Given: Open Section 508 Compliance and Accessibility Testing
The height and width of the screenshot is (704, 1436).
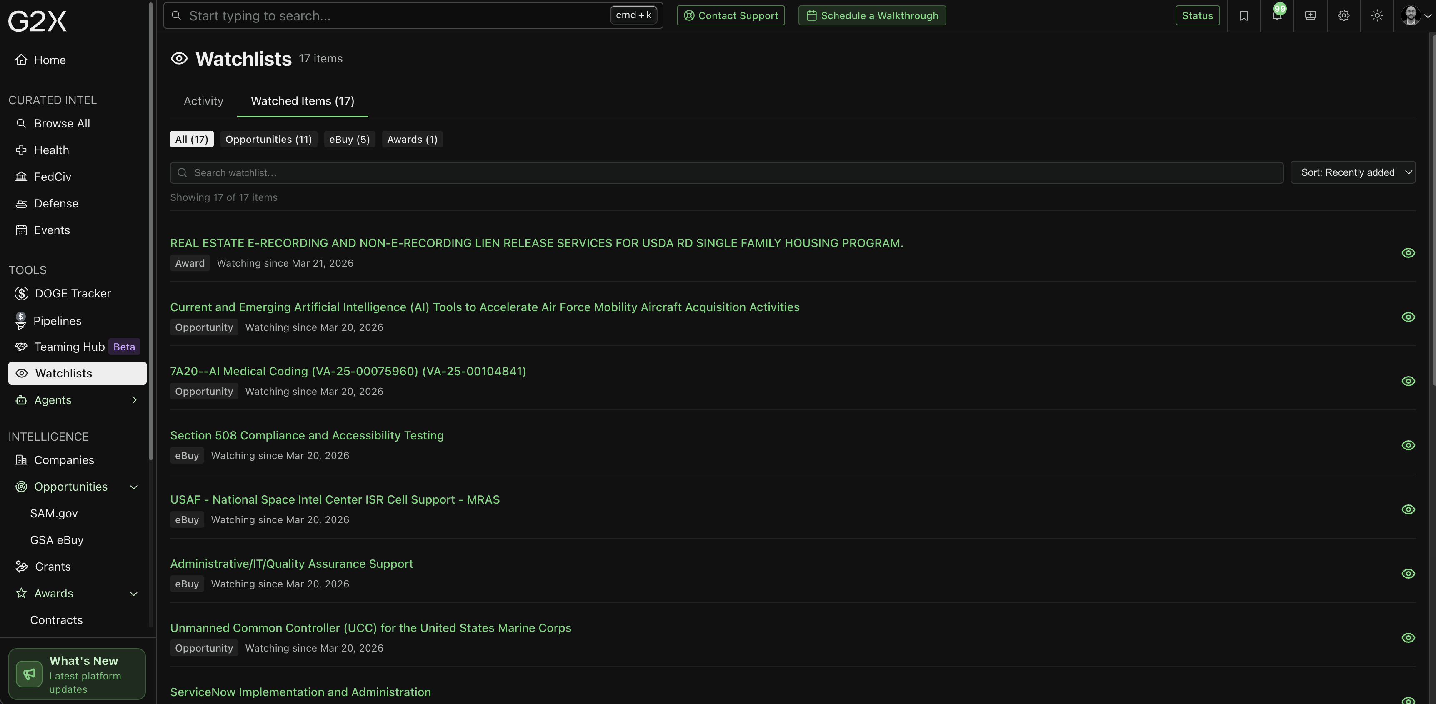Looking at the screenshot, I should (307, 435).
